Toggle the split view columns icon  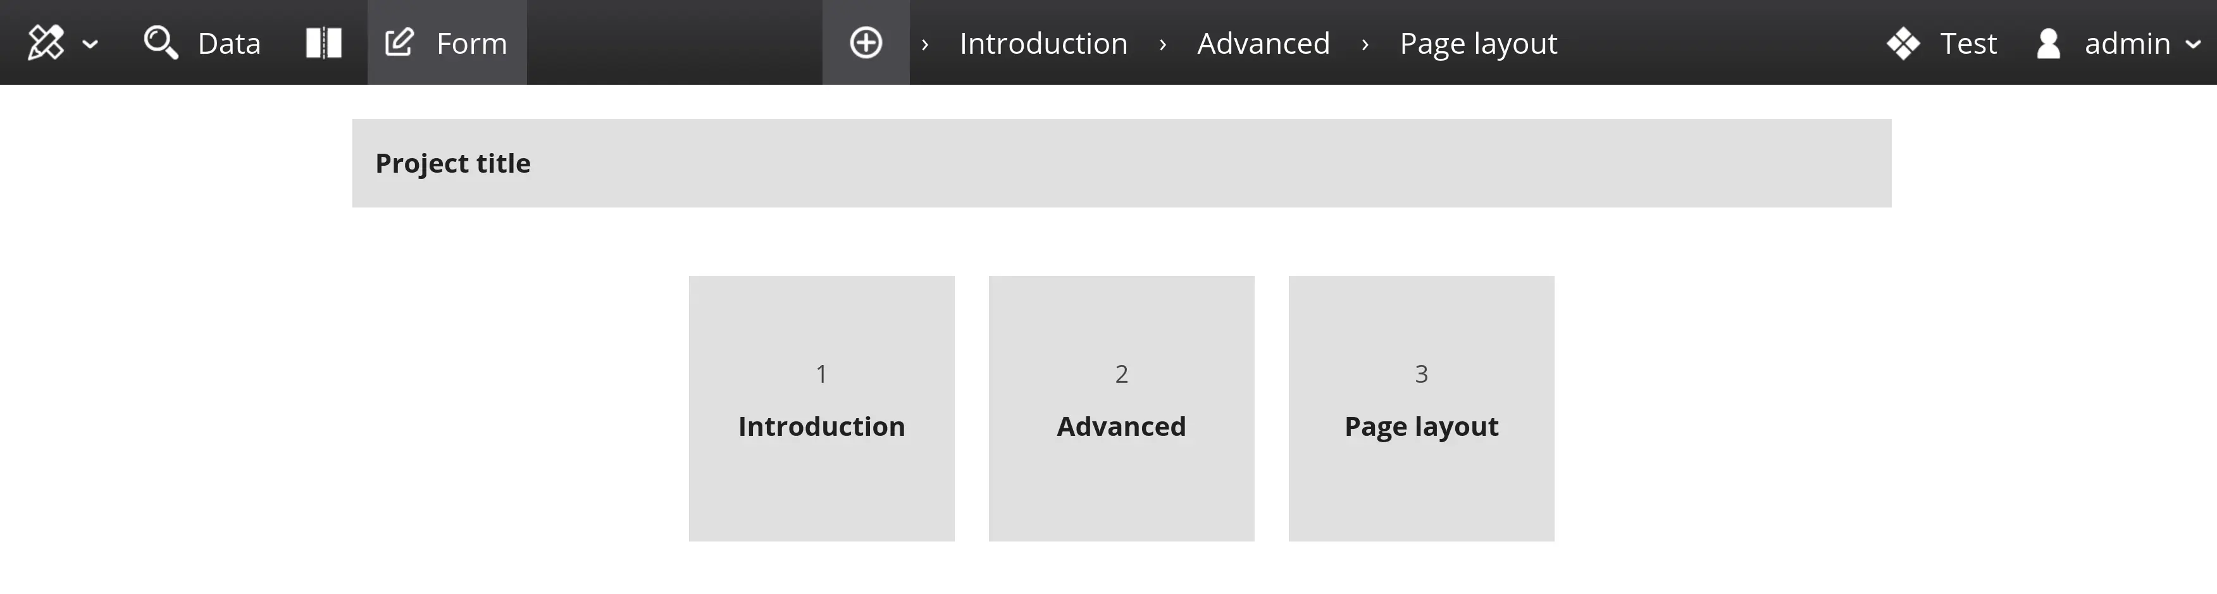(x=323, y=42)
